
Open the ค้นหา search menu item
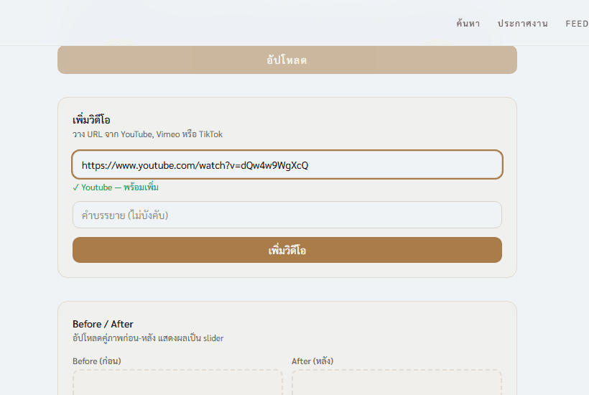pos(468,23)
